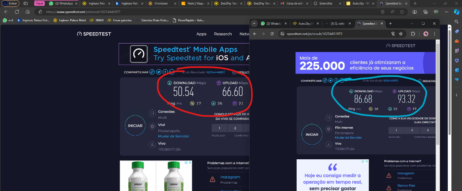Open Chrome extensions puzzle icon
Image resolution: width=462 pixels, height=191 pixels.
pyautogui.click(x=413, y=34)
